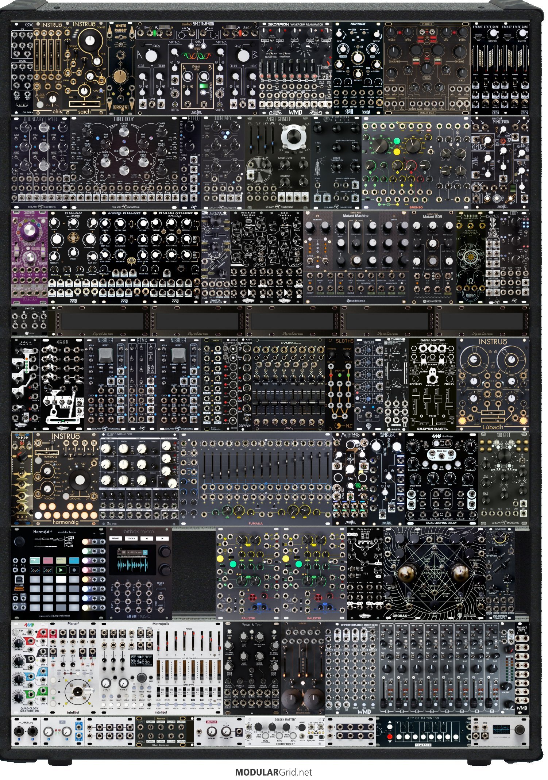Screen dimensions: 548x780
Task: Open the Three Body oscillator module
Action: tap(124, 163)
